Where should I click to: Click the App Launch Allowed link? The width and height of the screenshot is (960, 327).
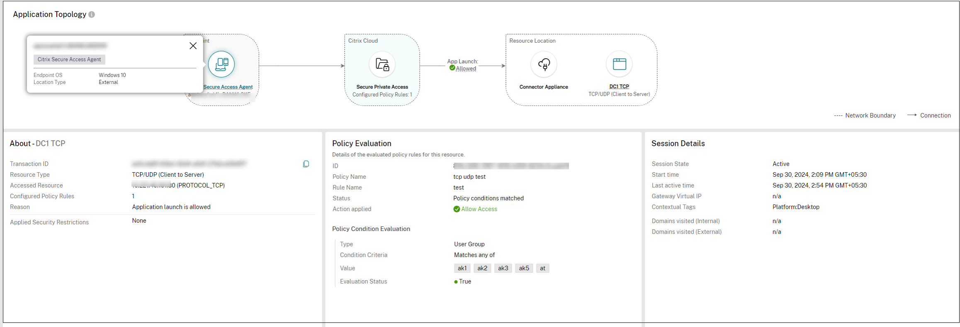(x=466, y=69)
